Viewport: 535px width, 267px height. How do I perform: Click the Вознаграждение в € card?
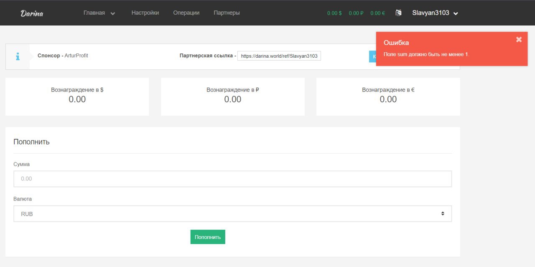388,97
